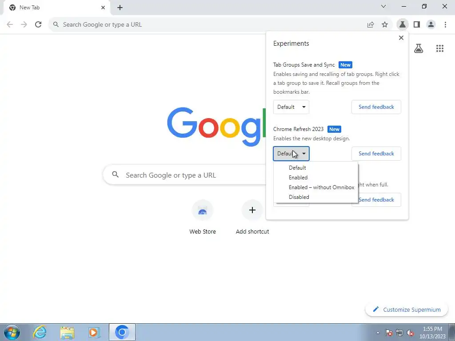455x341 pixels.
Task: Click the Google search box on page
Action: [184, 175]
